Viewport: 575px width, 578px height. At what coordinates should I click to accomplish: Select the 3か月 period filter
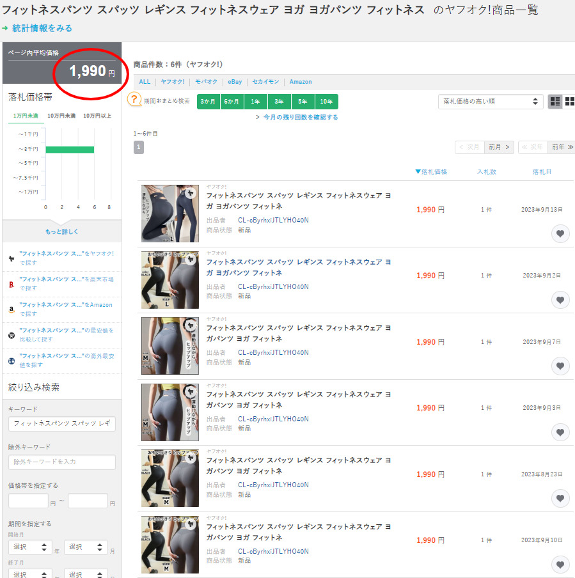(x=208, y=102)
